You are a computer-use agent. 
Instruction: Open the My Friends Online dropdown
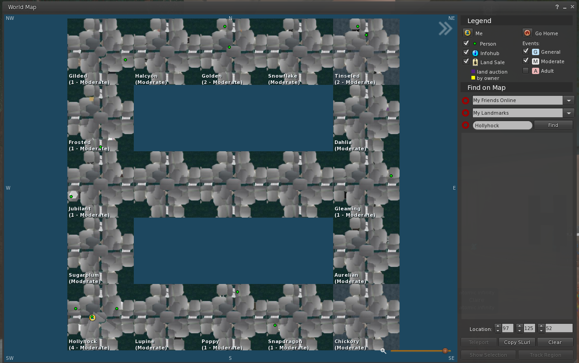(x=568, y=100)
